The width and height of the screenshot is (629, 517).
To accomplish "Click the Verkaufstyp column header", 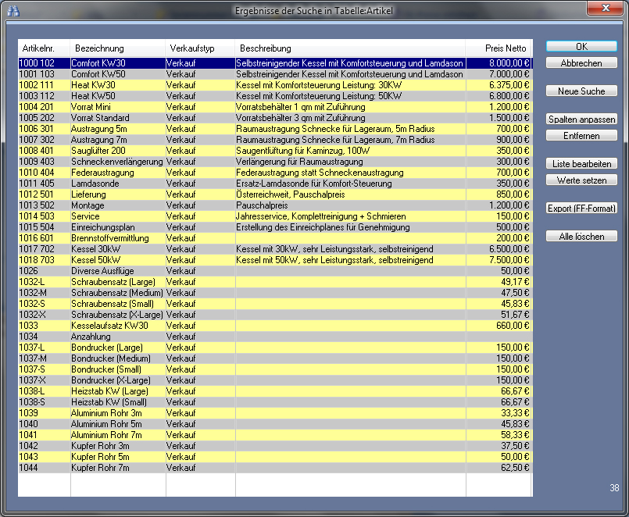I will (200, 48).
